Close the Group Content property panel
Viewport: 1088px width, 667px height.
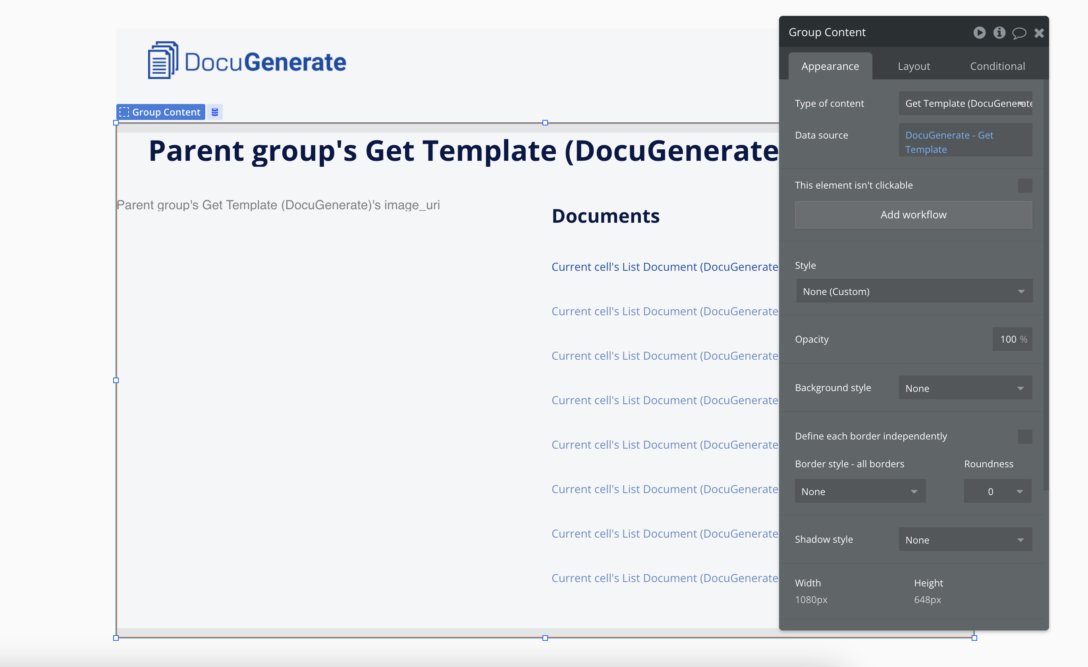coord(1039,33)
